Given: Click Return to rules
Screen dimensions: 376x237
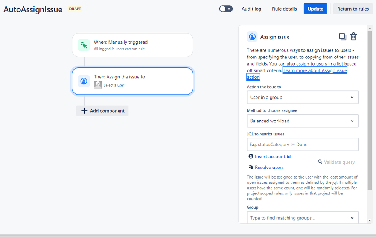Looking at the screenshot, I should [353, 9].
